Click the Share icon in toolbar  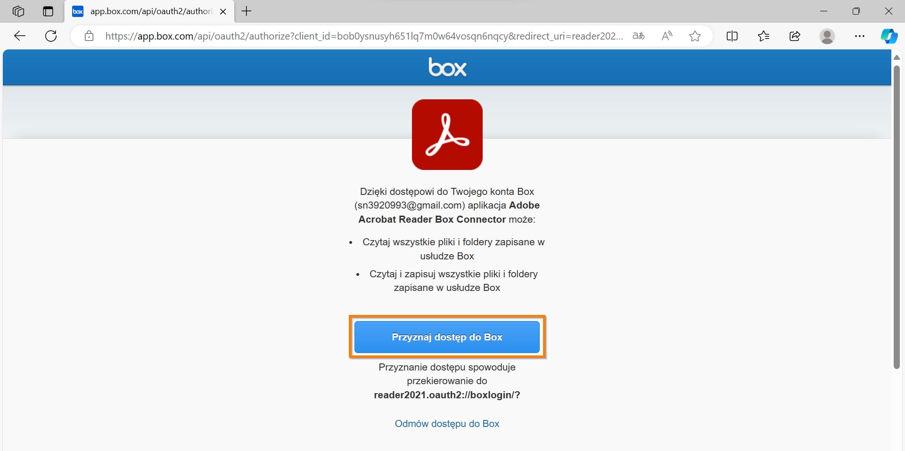pos(795,36)
